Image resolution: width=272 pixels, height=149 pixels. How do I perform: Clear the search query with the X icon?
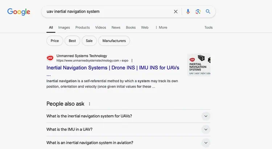point(176,12)
